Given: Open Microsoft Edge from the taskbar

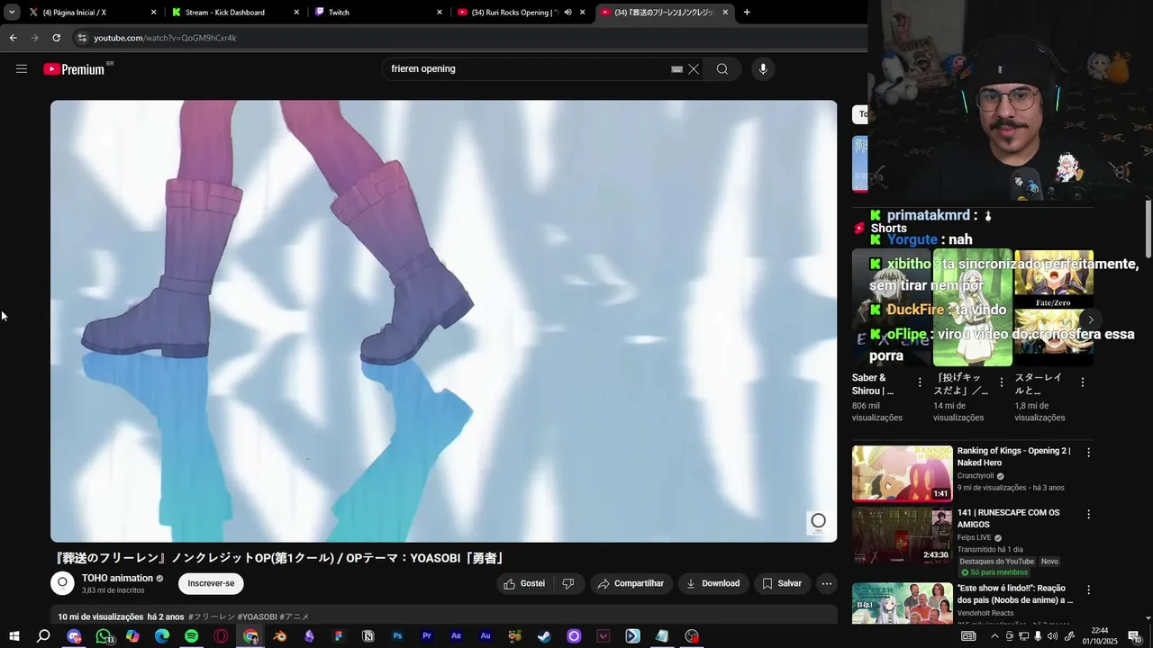Looking at the screenshot, I should click(x=162, y=636).
